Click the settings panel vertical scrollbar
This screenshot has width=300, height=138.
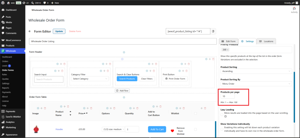point(294,97)
